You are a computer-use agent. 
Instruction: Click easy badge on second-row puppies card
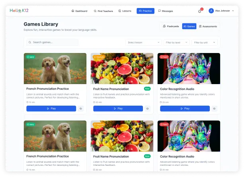click(31, 124)
